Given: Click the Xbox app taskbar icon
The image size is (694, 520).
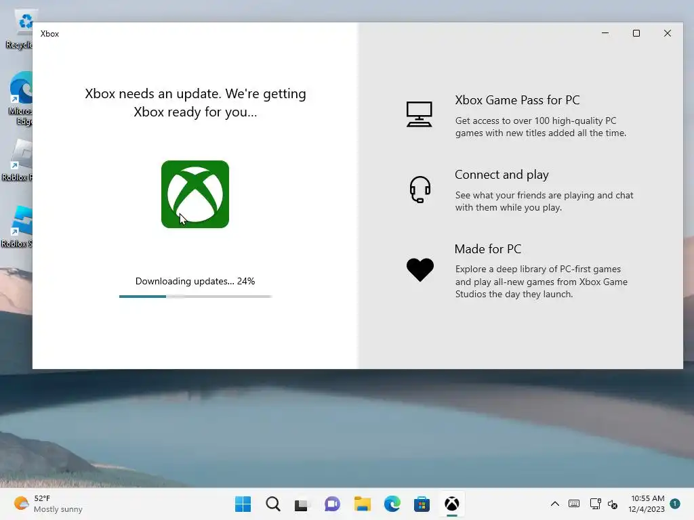Looking at the screenshot, I should tap(451, 504).
